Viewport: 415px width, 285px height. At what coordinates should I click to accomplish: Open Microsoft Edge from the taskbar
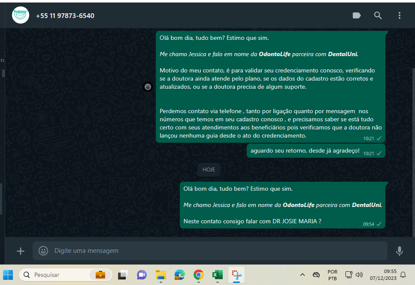click(180, 275)
